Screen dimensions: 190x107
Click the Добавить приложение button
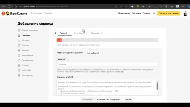(169, 13)
